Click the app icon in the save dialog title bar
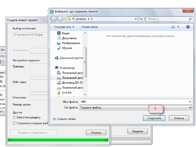 pos(52,12)
